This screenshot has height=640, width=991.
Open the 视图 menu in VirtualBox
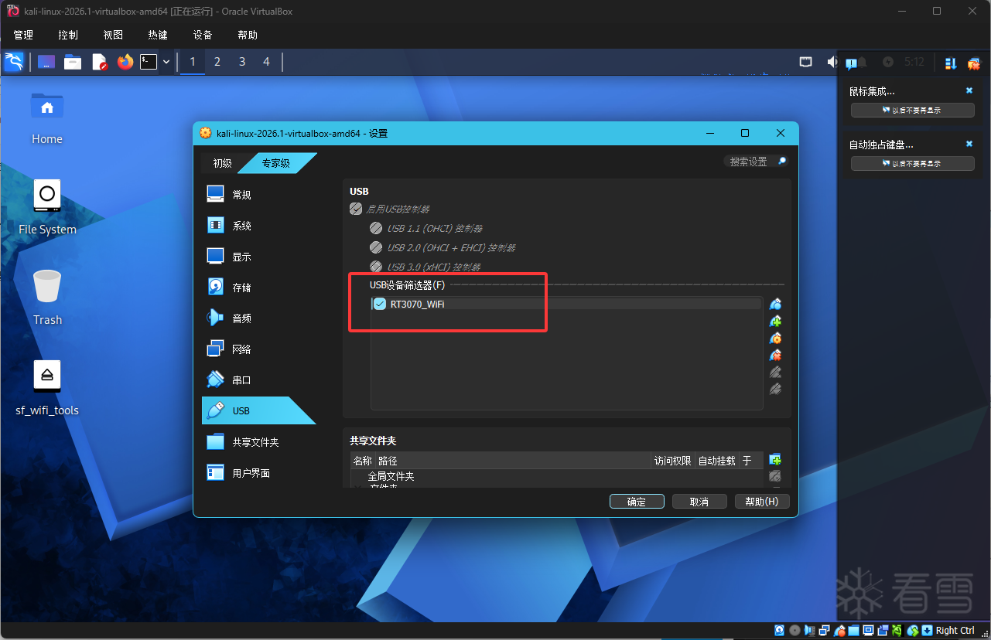click(x=113, y=35)
